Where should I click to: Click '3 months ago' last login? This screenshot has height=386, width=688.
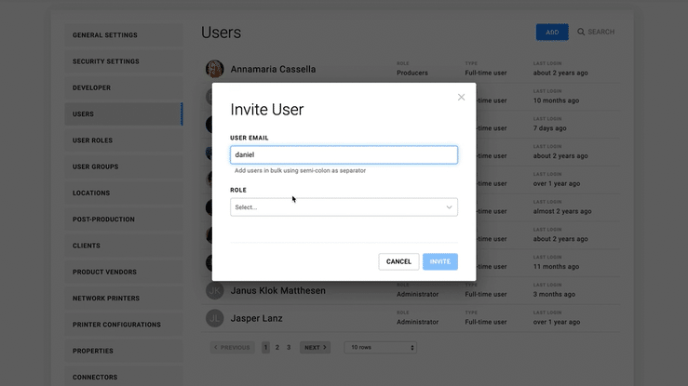click(x=554, y=294)
